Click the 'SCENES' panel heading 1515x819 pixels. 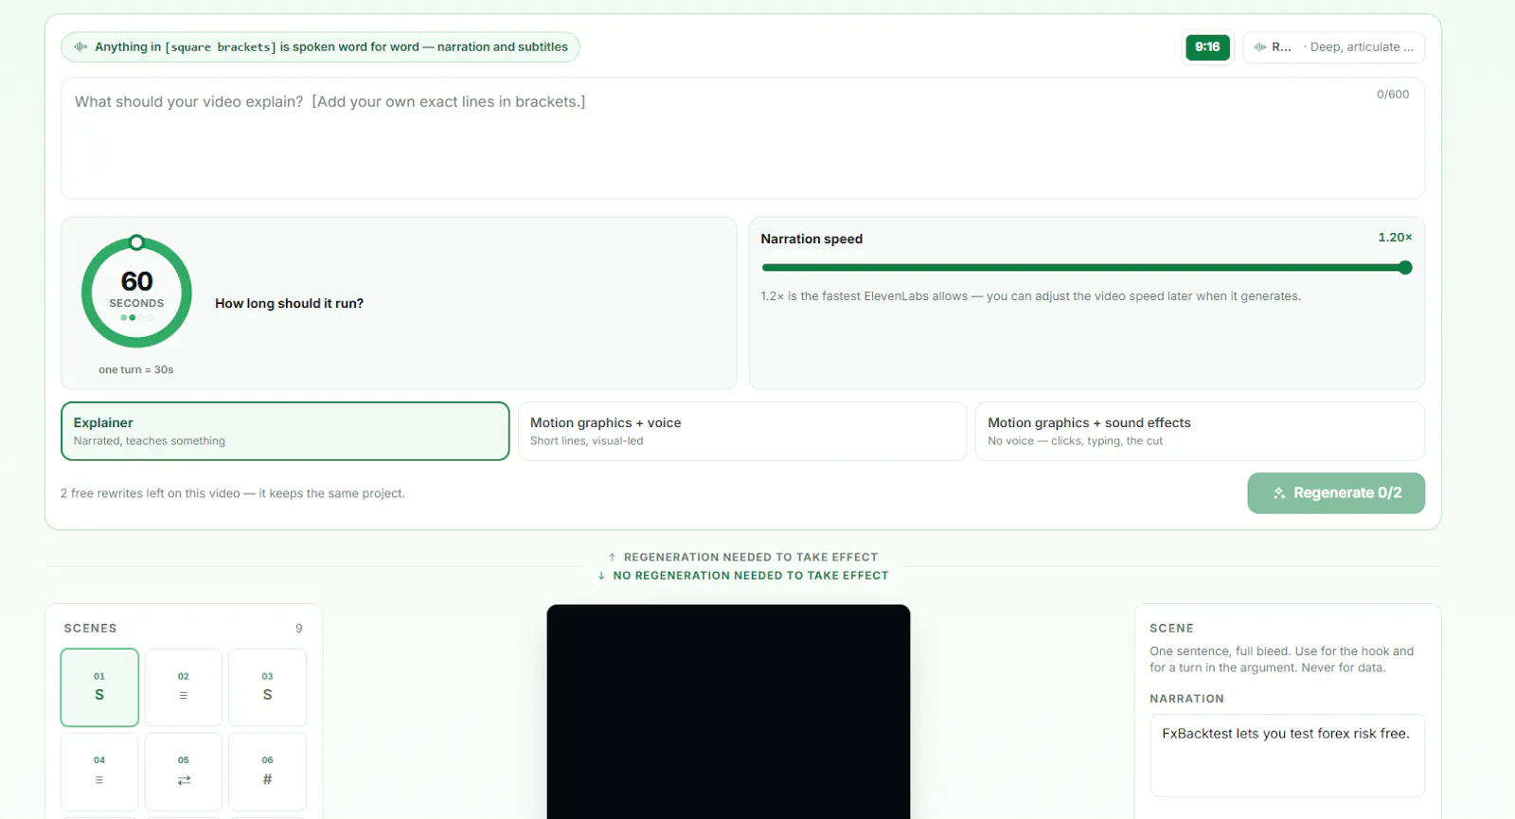[90, 629]
